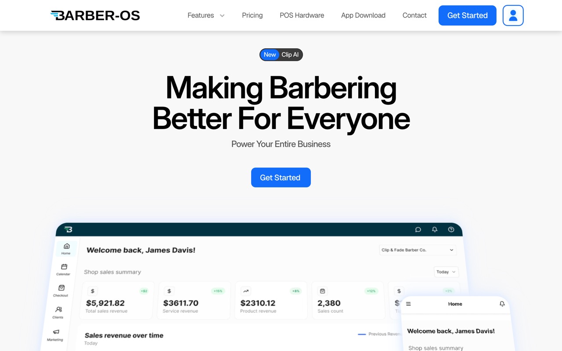Click the help question mark icon
562x351 pixels.
pos(451,229)
